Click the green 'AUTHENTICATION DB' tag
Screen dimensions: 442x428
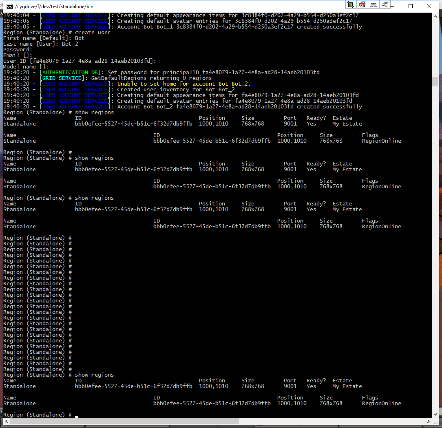click(x=70, y=73)
